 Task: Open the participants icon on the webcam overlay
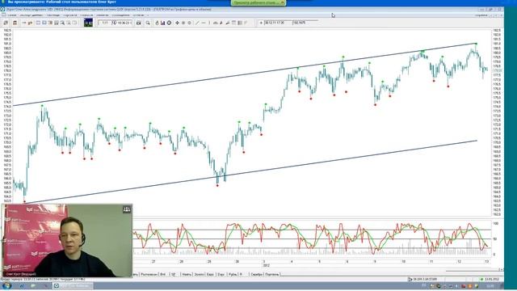(127, 209)
